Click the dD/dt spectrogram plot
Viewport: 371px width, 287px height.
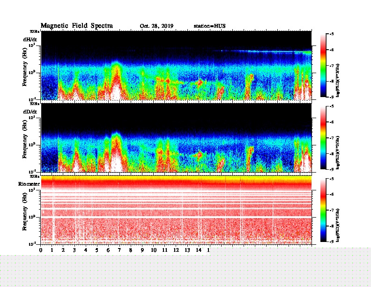176,138
